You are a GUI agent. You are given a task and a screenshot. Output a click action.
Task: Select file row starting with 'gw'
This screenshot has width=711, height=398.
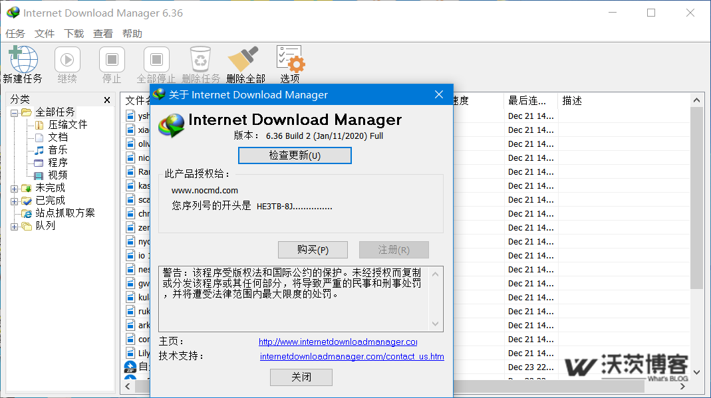[138, 284]
